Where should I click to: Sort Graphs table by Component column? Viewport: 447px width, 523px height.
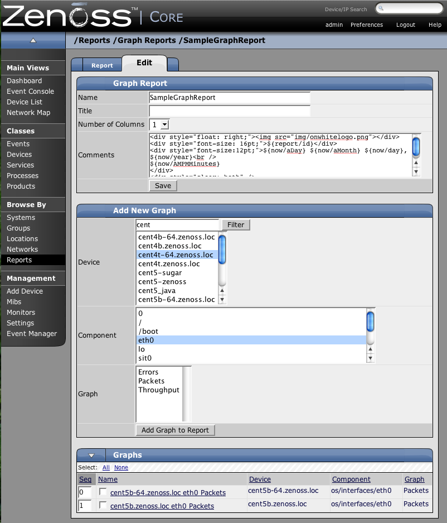[351, 479]
